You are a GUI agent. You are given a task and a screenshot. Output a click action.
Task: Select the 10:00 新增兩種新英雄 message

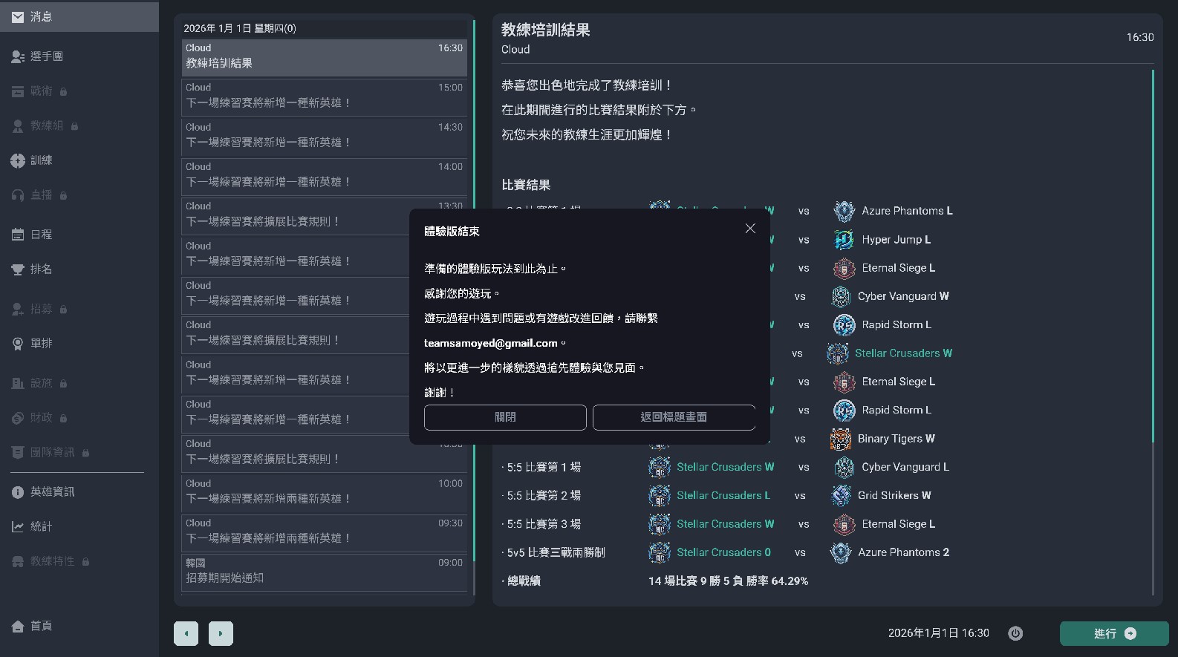click(x=325, y=493)
